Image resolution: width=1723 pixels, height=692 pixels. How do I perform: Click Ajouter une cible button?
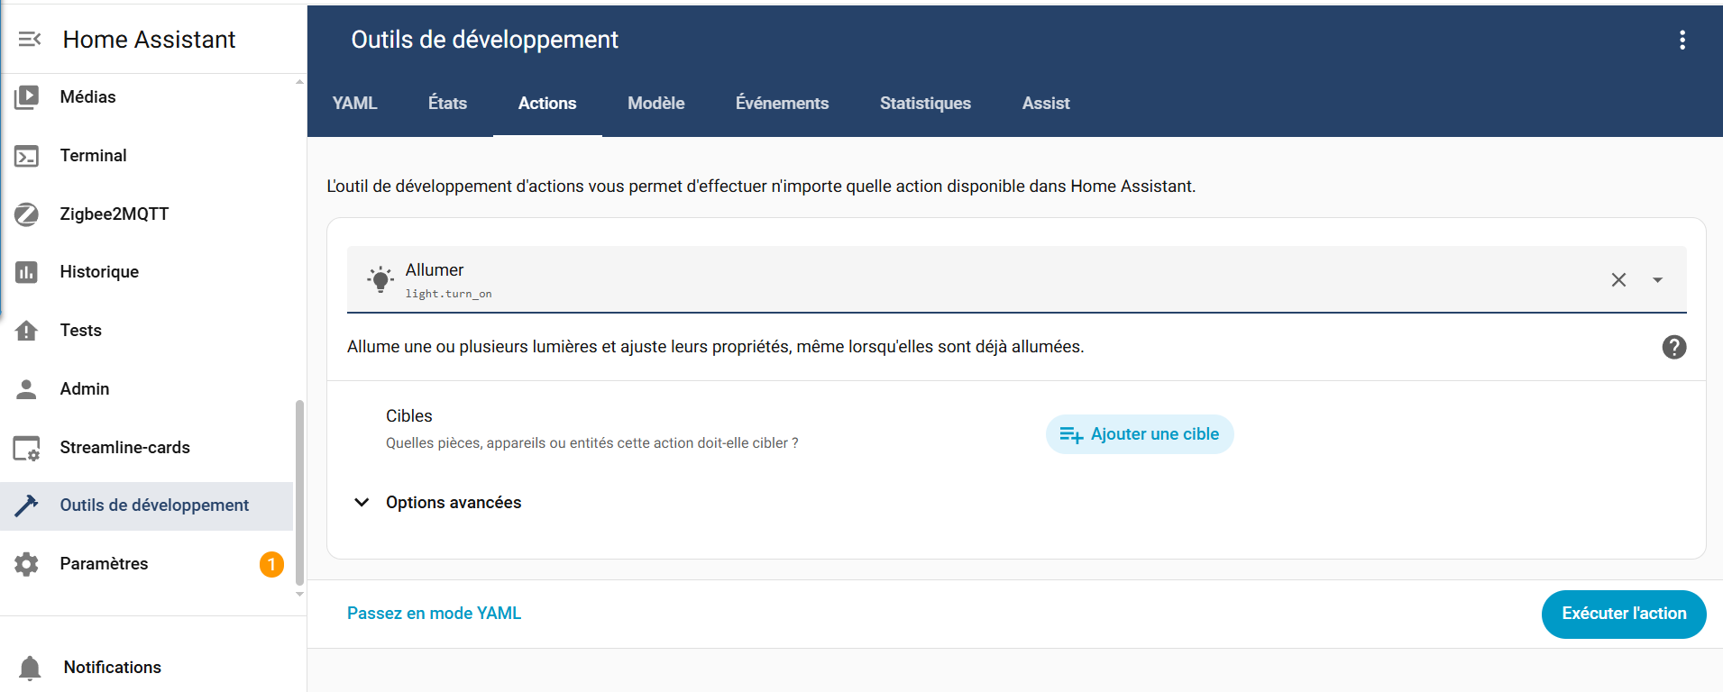(x=1140, y=434)
